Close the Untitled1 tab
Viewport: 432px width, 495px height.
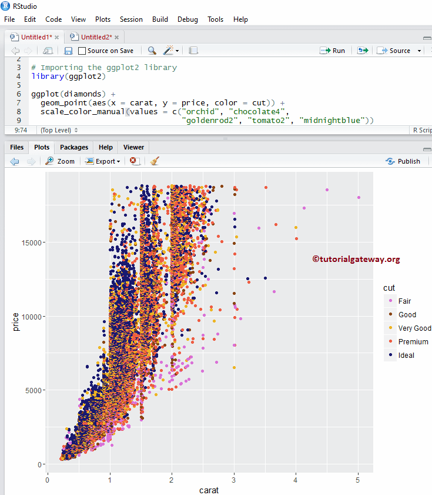57,37
